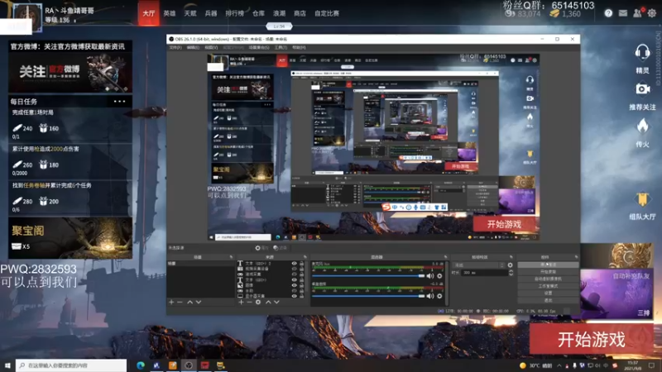This screenshot has width=662, height=372.
Task: Move source up arrow in Sources panel
Action: tap(268, 302)
